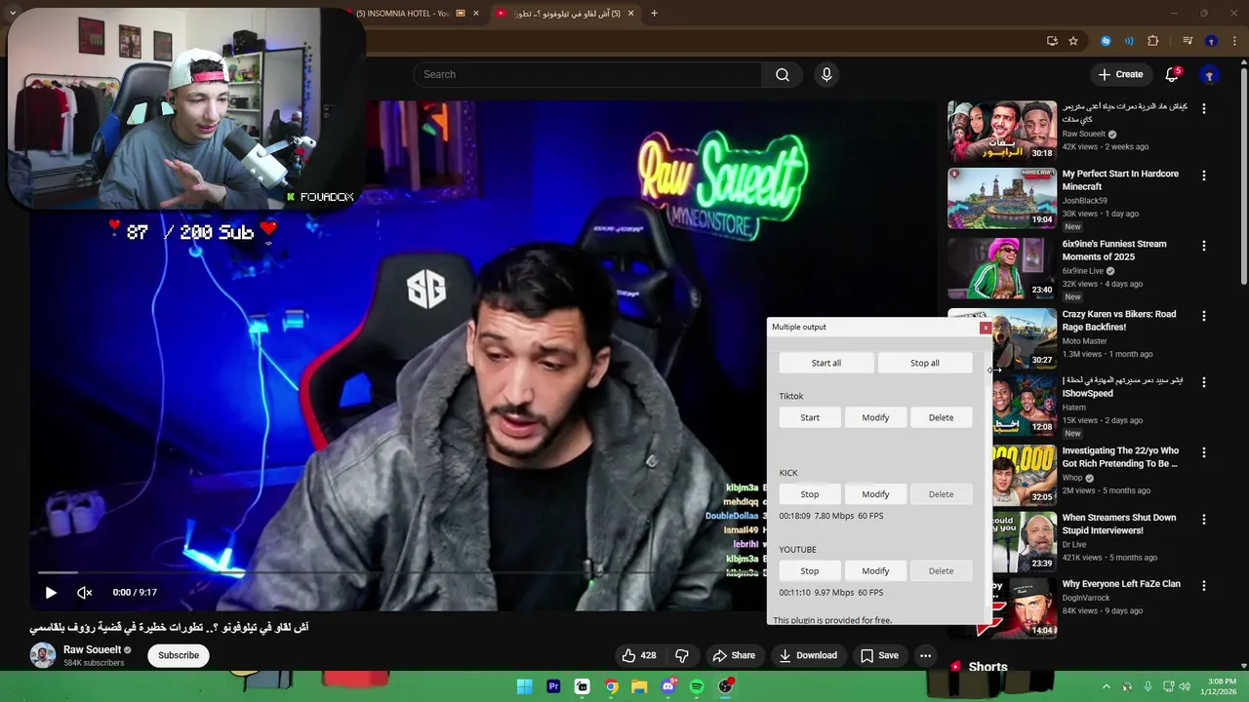Click install app icon in address bar
Viewport: 1249px width, 702px height.
click(x=1052, y=41)
